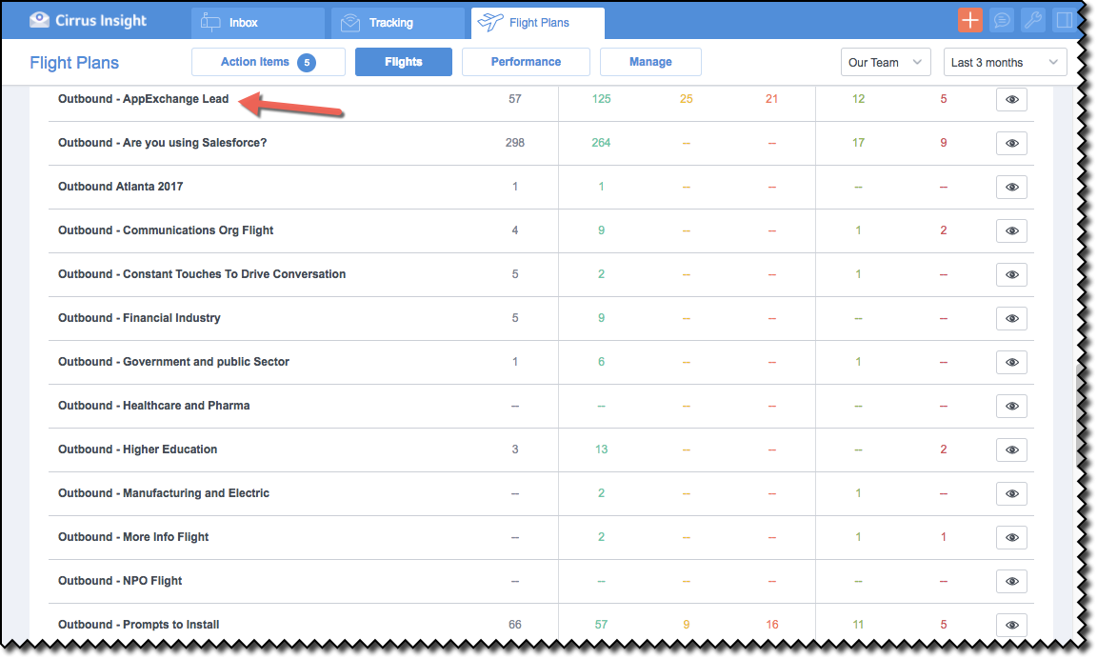
Task: View the Outbound - AppExchange Lead flight eye icon
Action: (x=1011, y=99)
